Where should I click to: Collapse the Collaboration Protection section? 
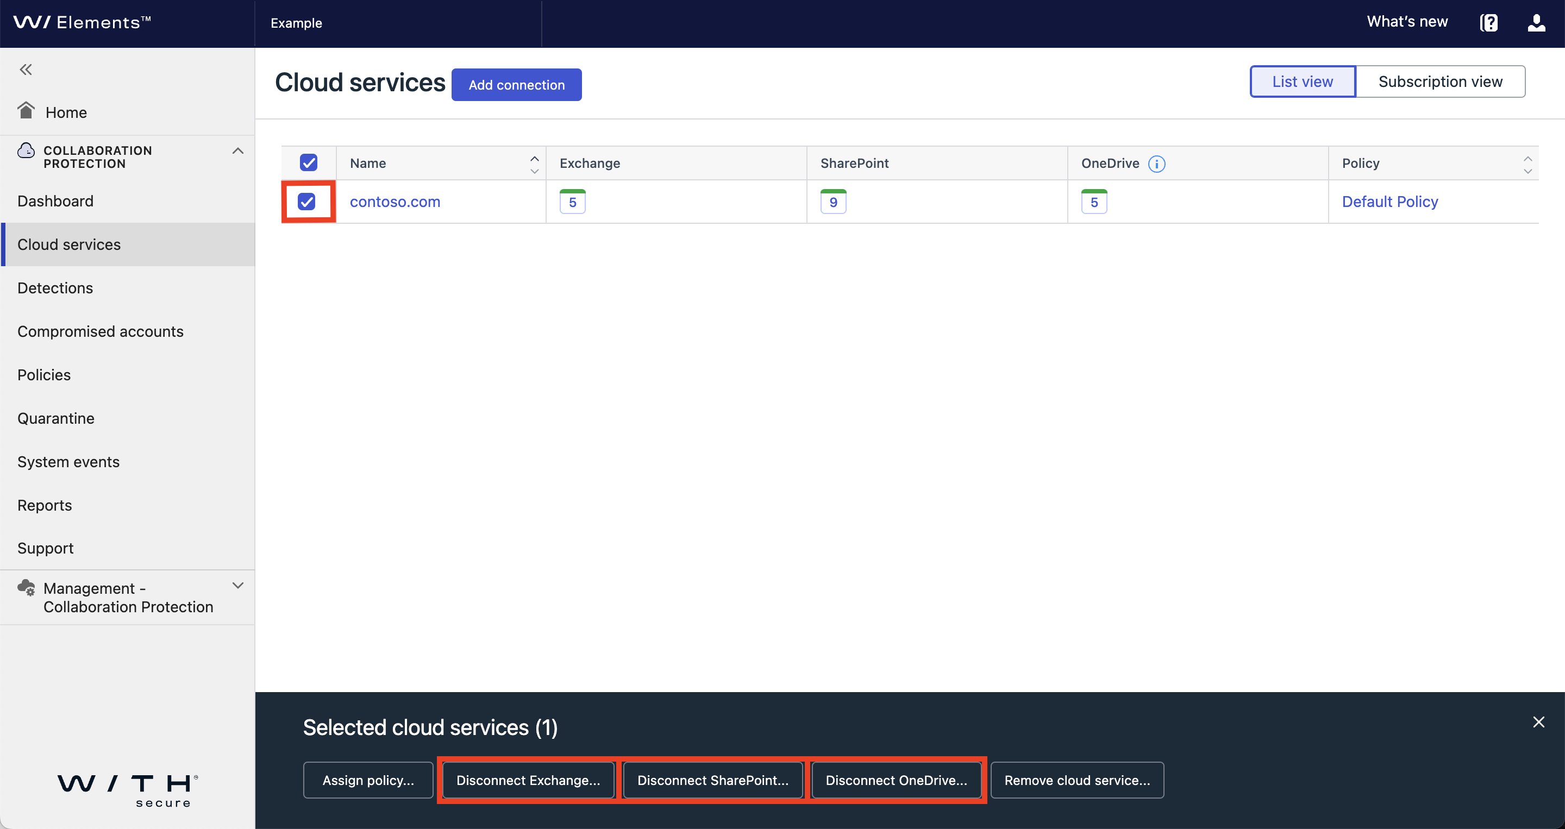[238, 150]
